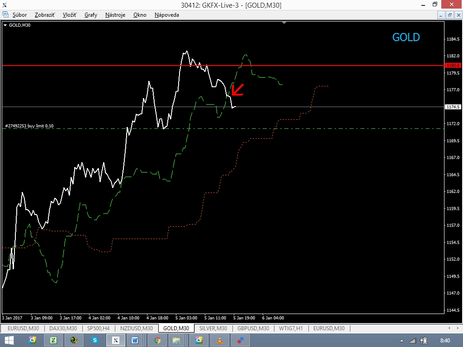This screenshot has width=463, height=347.
Task: Click the red 1180.6 price label
Action: (x=453, y=65)
